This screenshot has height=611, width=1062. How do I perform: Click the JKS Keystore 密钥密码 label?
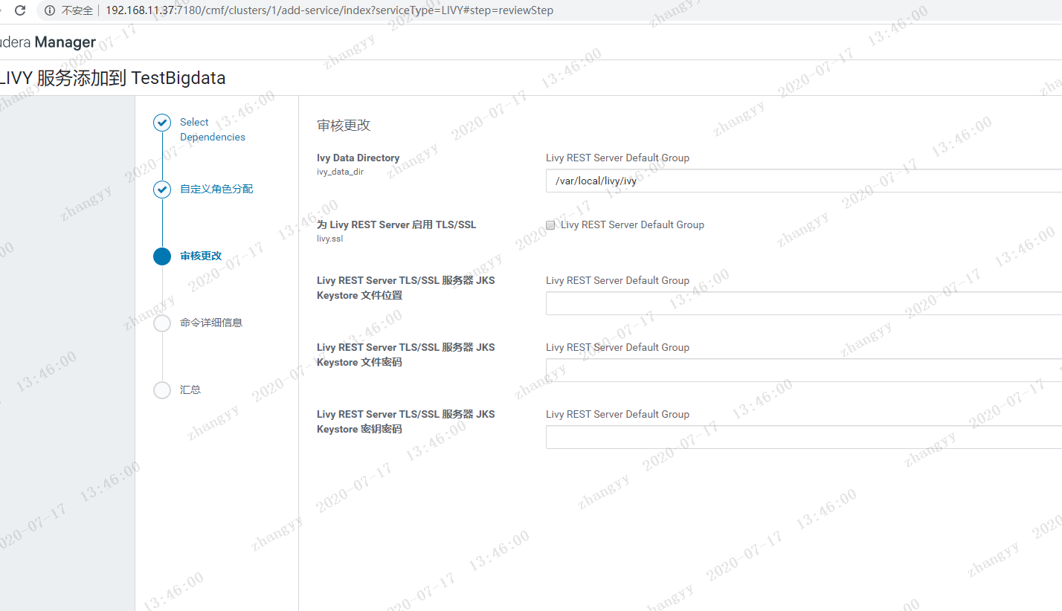[406, 421]
